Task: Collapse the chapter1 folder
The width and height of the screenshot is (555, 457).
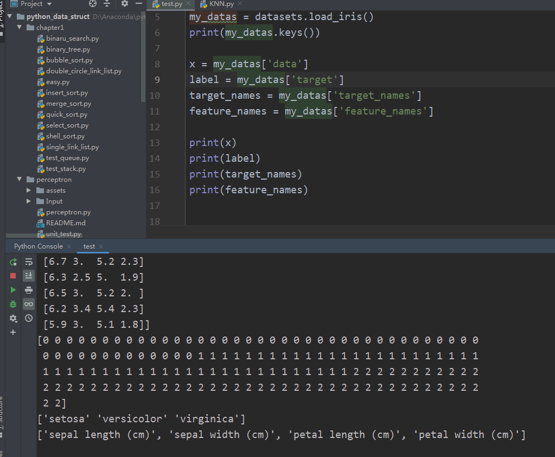Action: [x=20, y=27]
